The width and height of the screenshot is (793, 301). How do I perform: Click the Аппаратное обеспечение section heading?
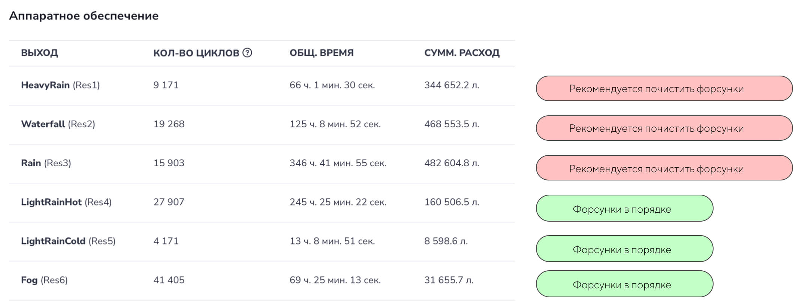click(x=84, y=16)
